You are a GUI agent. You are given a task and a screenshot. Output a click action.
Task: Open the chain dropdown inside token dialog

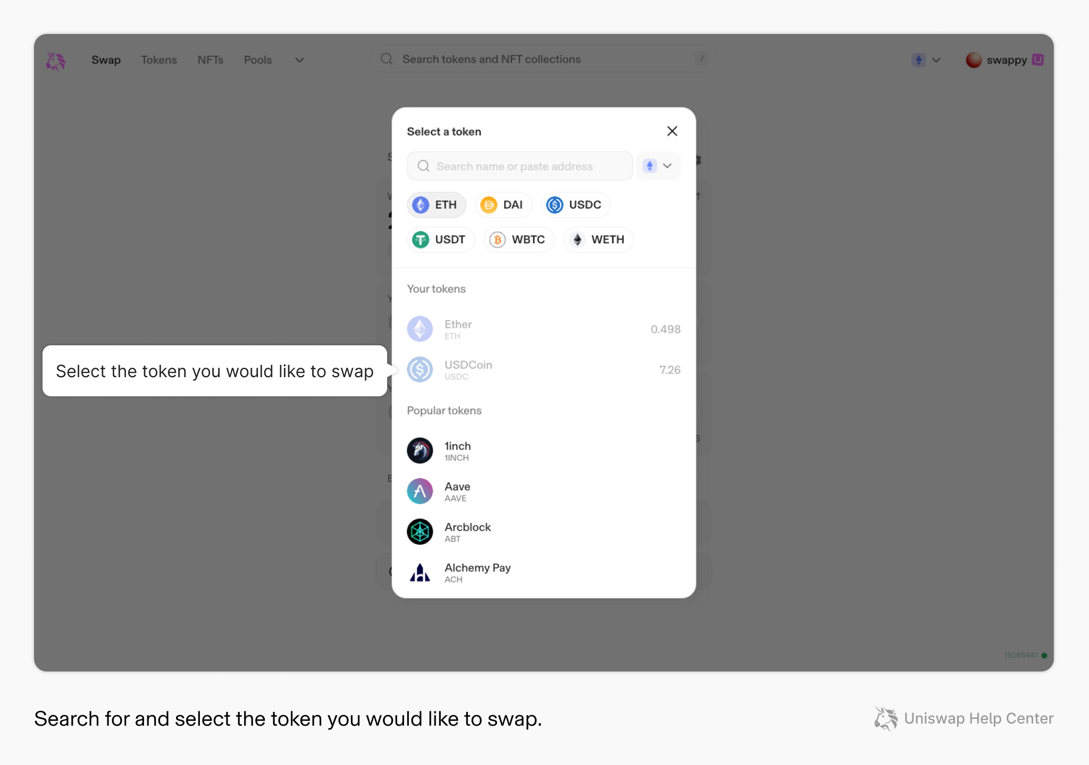point(658,166)
